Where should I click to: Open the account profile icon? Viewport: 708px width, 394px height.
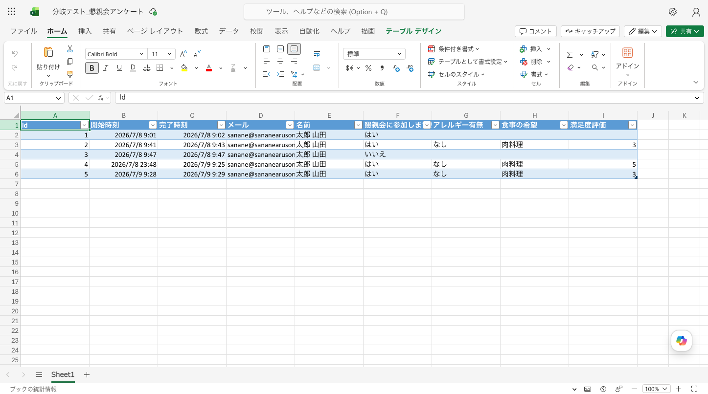click(696, 12)
